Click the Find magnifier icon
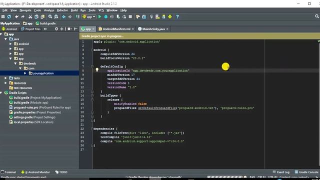 (x=50, y=16)
